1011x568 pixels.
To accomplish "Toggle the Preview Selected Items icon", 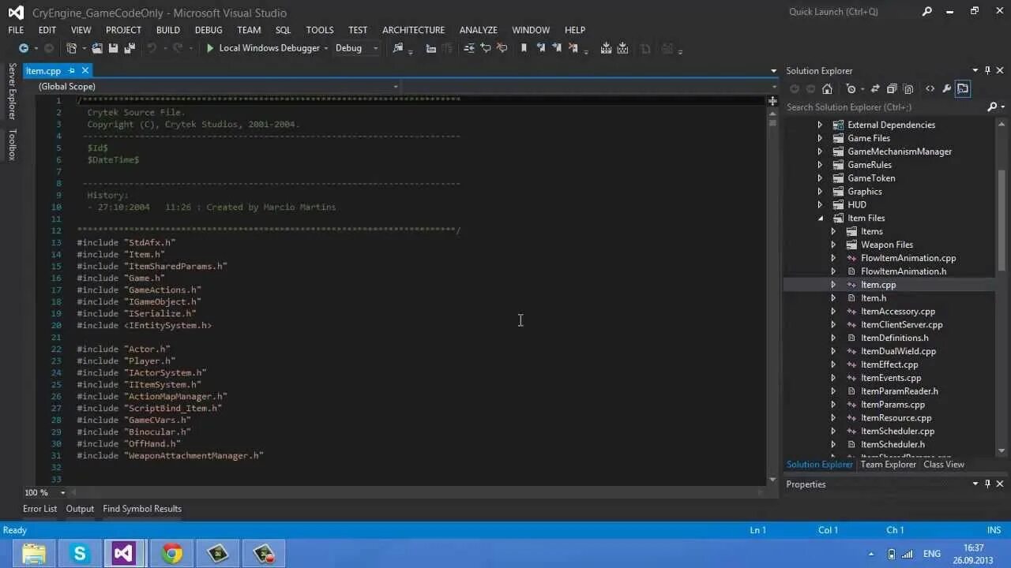I will (963, 89).
